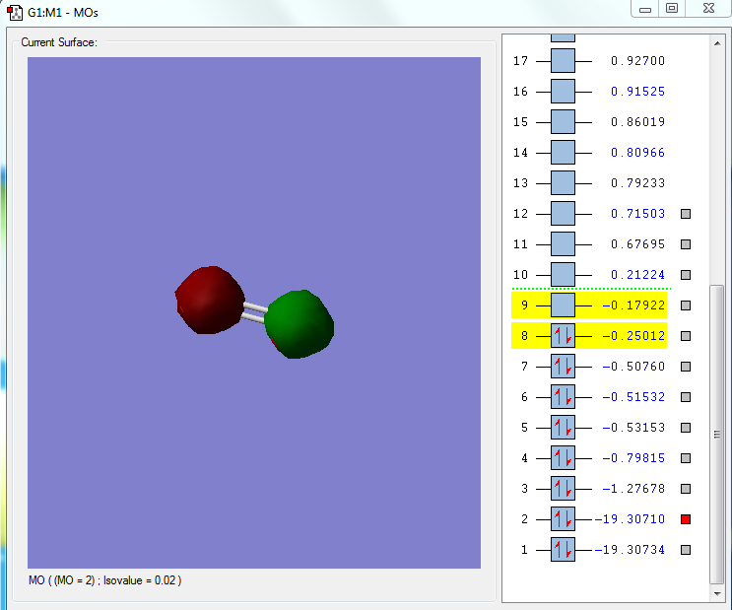The height and width of the screenshot is (610, 732).
Task: Click the scroll up arrow of orbital list
Action: point(716,44)
